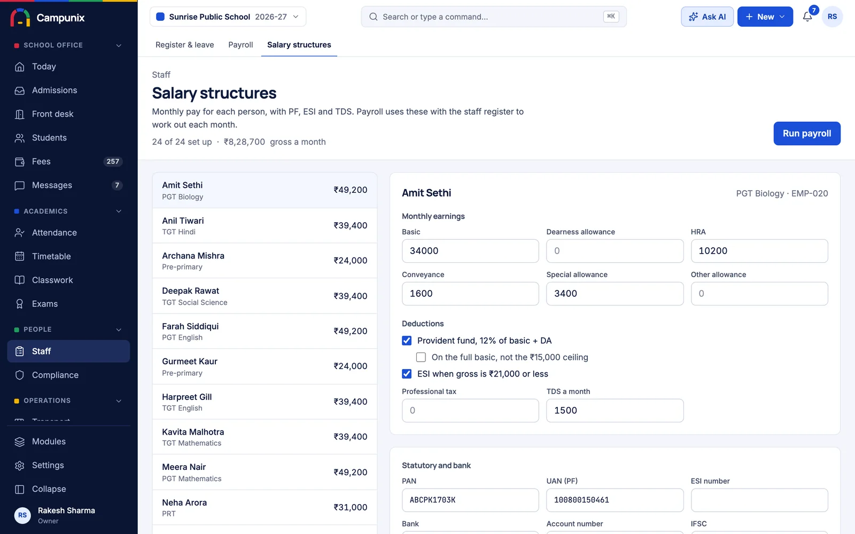Screen dimensions: 855x534
Task: Click the Basic salary field
Action: [470, 251]
